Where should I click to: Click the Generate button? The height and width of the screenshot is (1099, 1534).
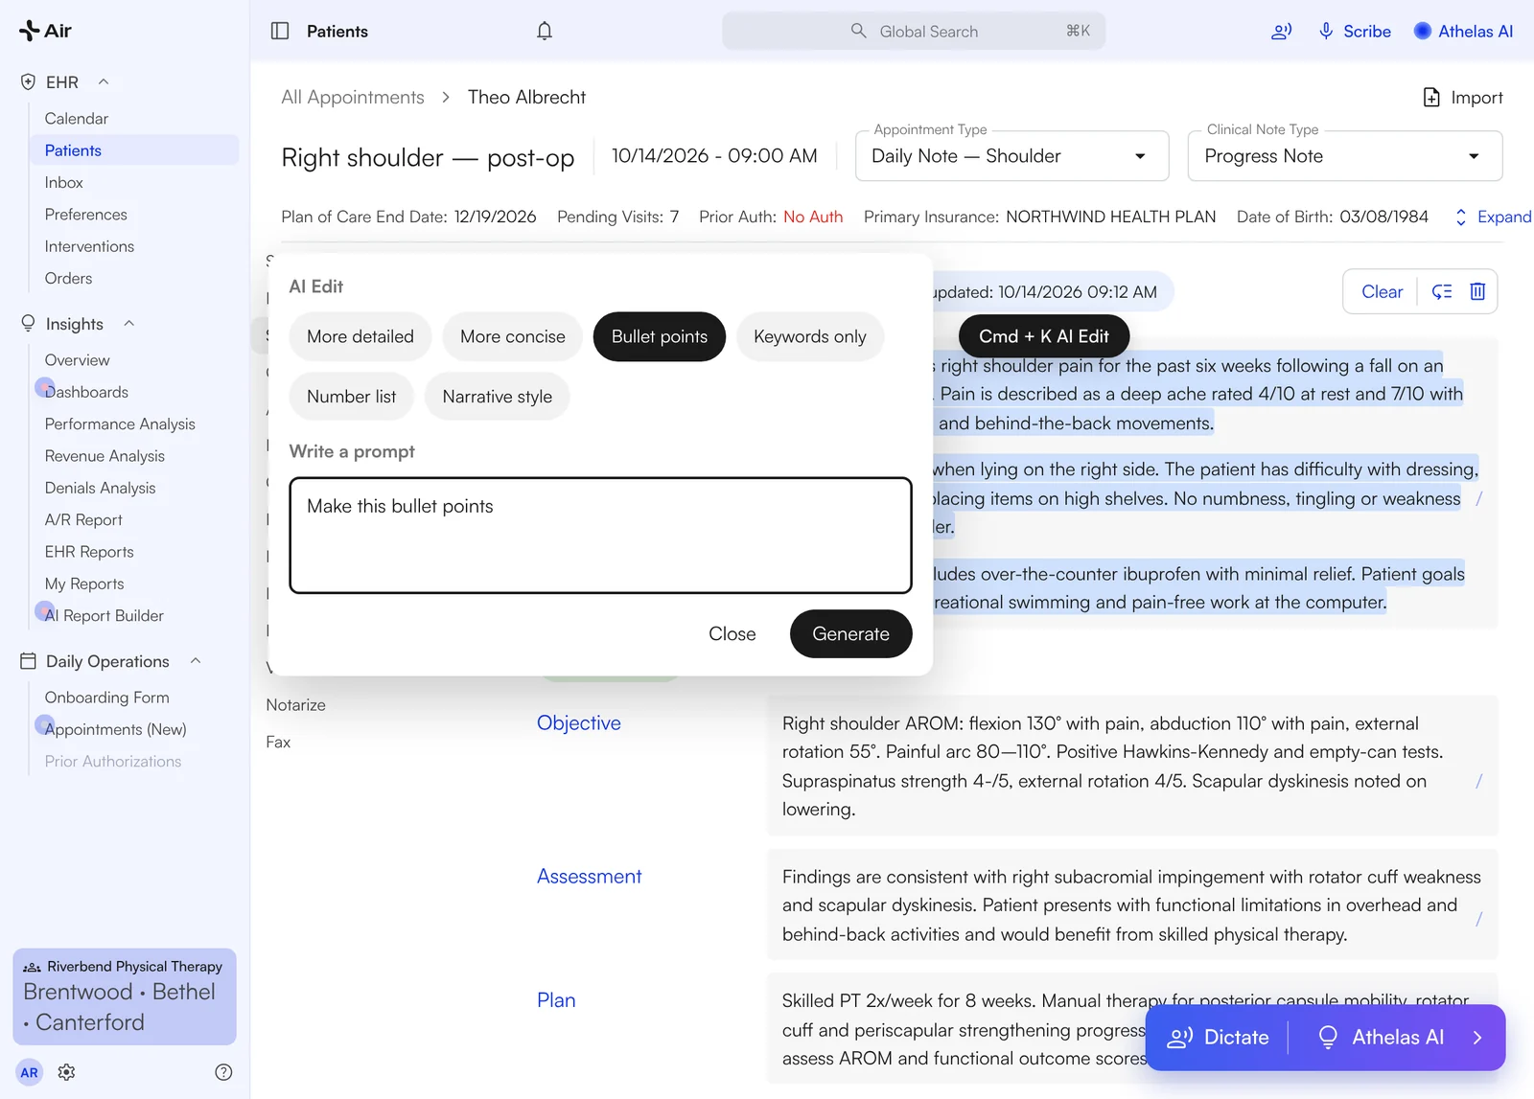point(850,634)
